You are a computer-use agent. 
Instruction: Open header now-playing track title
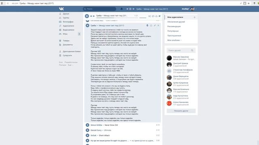click(x=152, y=9)
